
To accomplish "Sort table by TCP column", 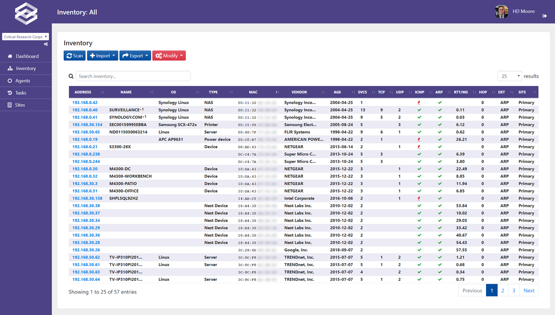I will tap(385, 92).
